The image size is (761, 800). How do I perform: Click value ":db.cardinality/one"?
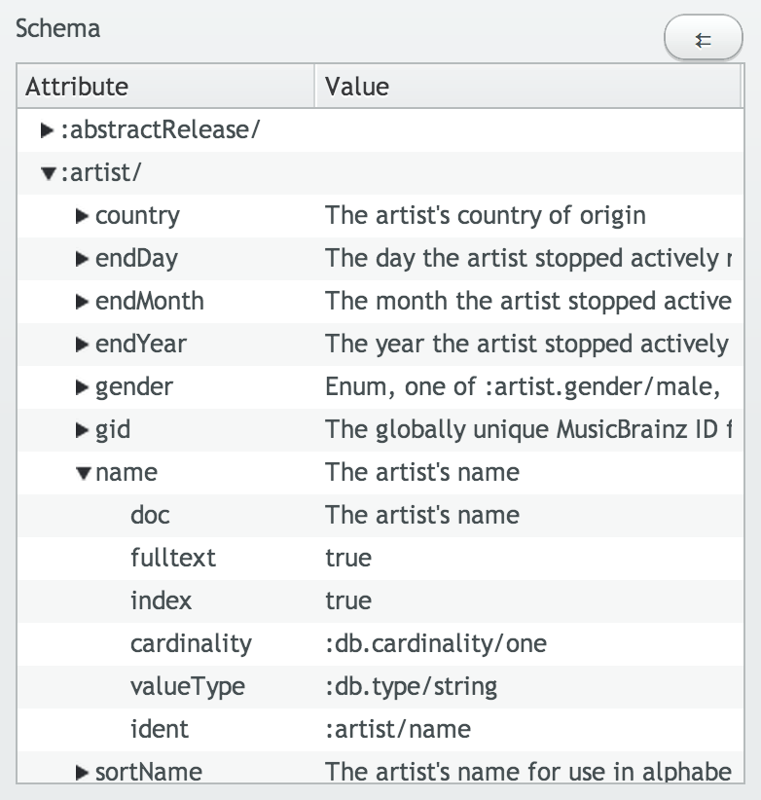tap(436, 644)
